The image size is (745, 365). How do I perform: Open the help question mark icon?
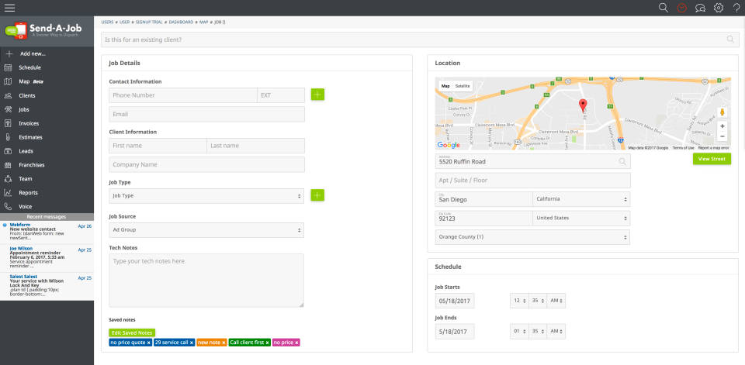point(736,8)
